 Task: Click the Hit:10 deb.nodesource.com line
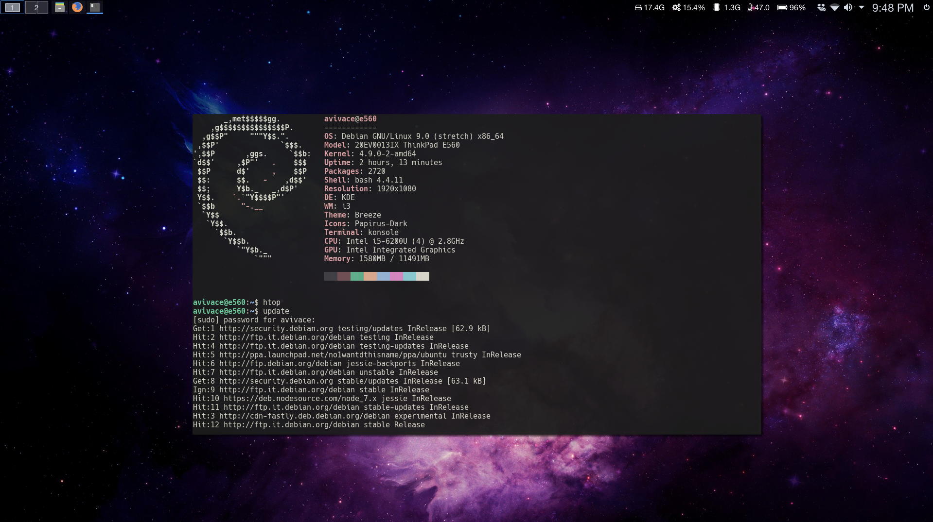pos(322,399)
